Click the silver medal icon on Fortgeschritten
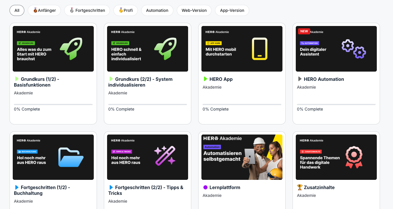The height and width of the screenshot is (209, 393). tap(72, 10)
